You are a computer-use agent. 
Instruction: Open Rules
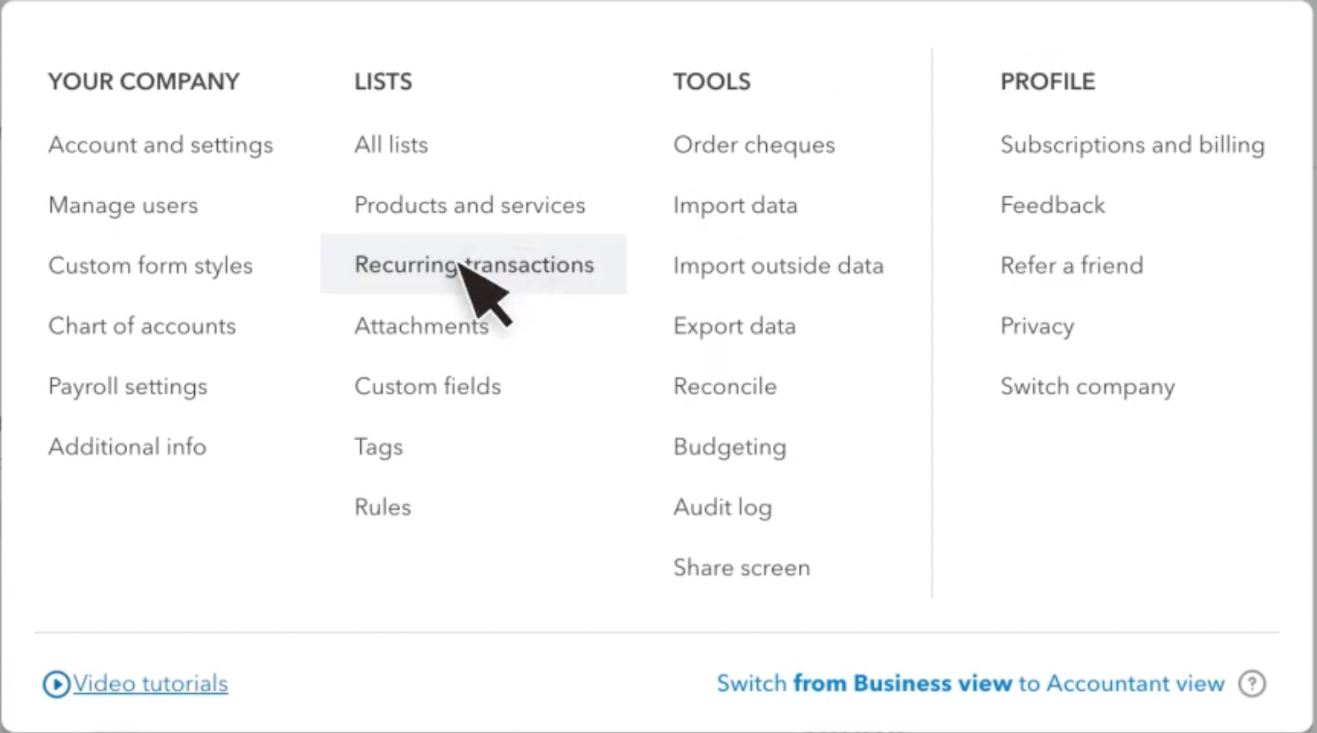click(x=382, y=506)
